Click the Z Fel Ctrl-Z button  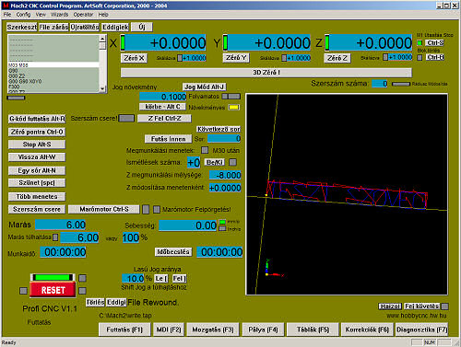[164, 119]
